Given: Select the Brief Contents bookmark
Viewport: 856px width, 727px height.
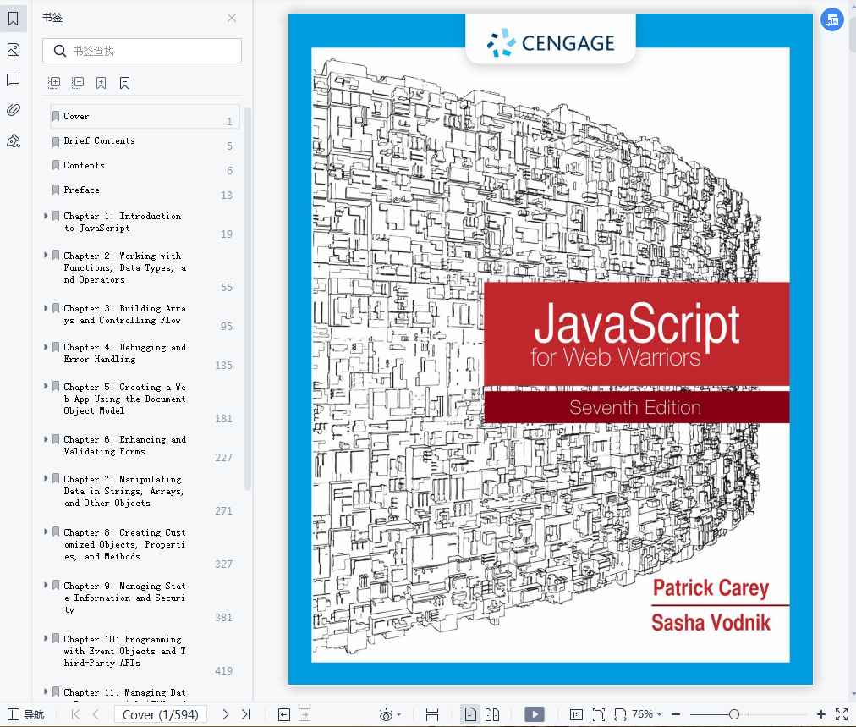Looking at the screenshot, I should (145, 141).
